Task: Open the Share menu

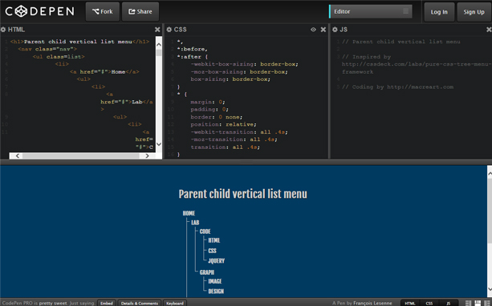Action: (140, 11)
